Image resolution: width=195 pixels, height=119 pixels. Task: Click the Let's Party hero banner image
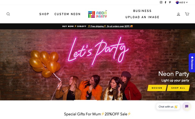(x=97, y=65)
